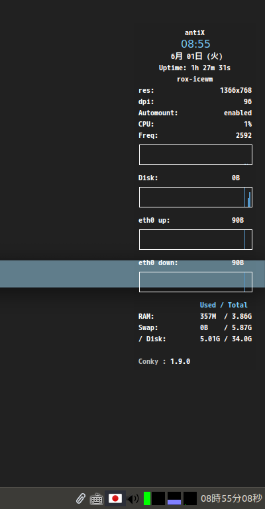Select the 90B value beside eth0 up
This screenshot has height=509, width=265.
pyautogui.click(x=238, y=221)
